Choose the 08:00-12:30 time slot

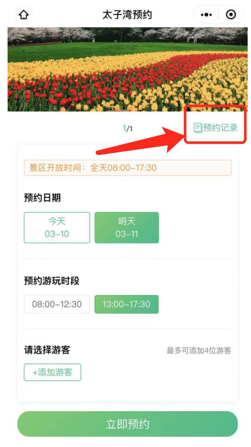point(57,304)
